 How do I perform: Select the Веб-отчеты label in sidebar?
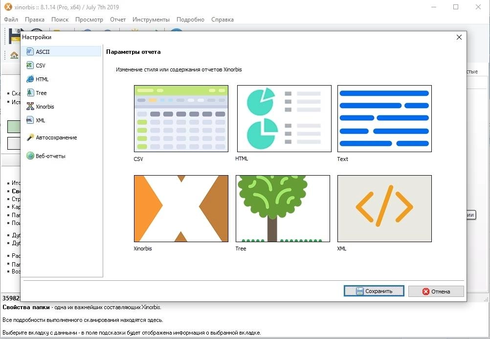pyautogui.click(x=50, y=156)
